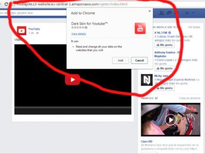This screenshot has width=205, height=154.
Task: Open the Anthony Santos page link
Action: [x=167, y=54]
